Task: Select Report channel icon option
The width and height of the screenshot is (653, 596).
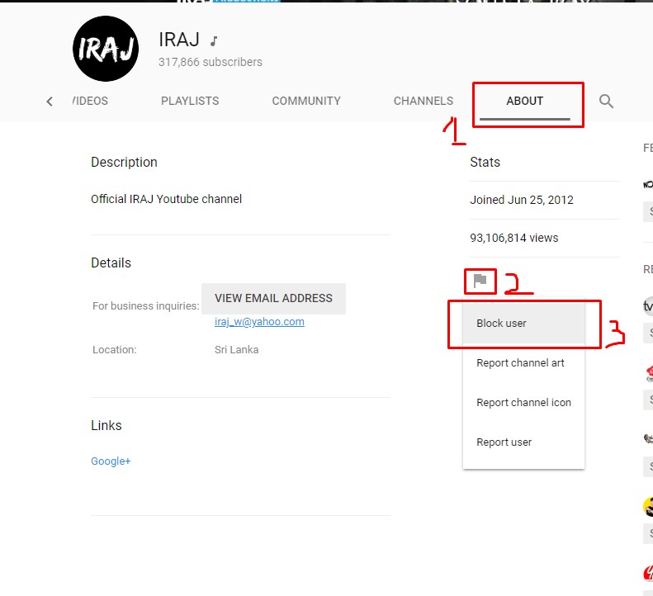Action: 523,402
